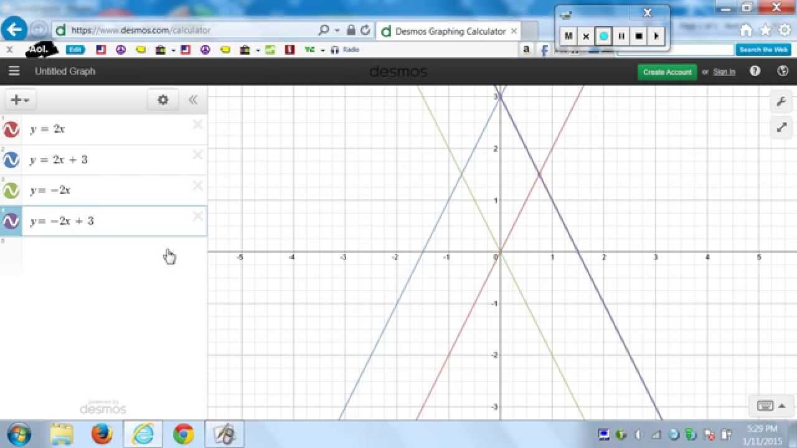Click the AOL toolbar search field
797x448 pixels.
click(x=675, y=50)
